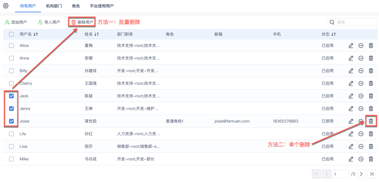Viewport: 379px width, 182px height.
Task: Click trash icon in Mike's row
Action: (371, 159)
